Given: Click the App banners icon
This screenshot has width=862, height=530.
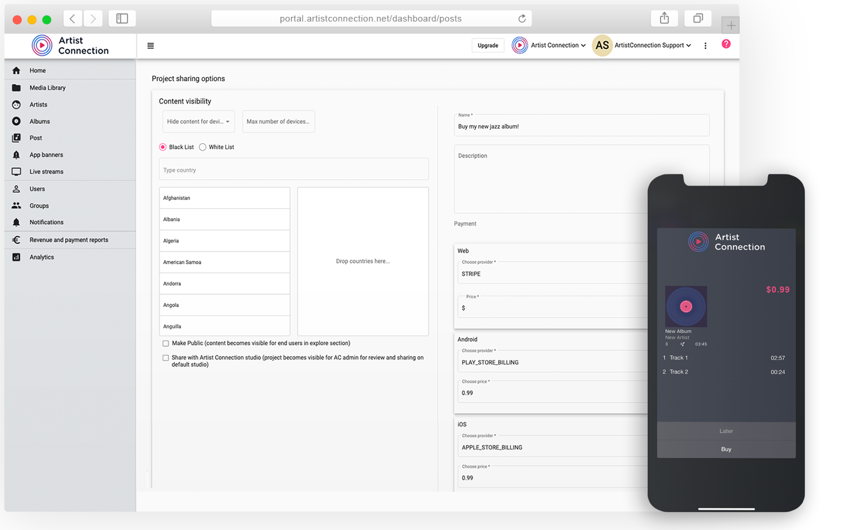Looking at the screenshot, I should [16, 155].
